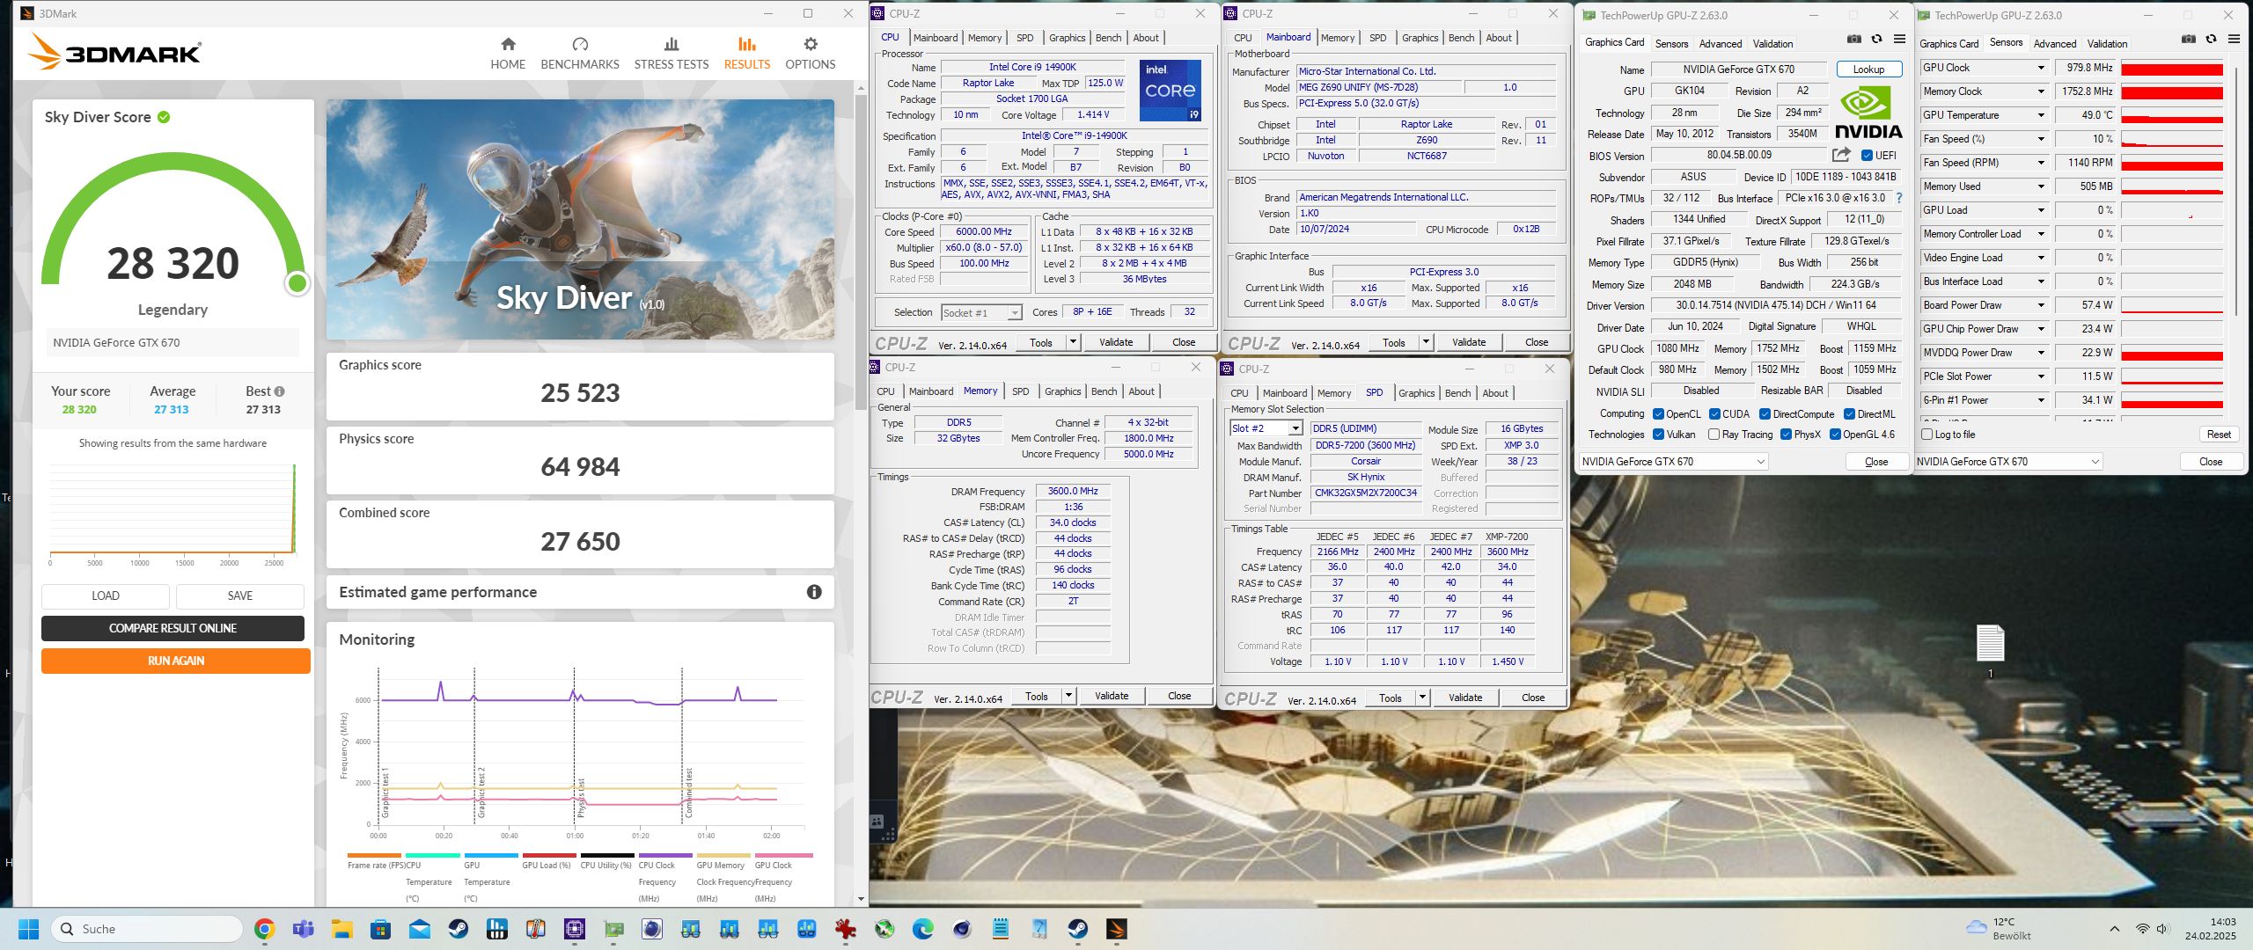The width and height of the screenshot is (2253, 950).
Task: Toggle the OpenCL checkbox
Action: pyautogui.click(x=1658, y=414)
